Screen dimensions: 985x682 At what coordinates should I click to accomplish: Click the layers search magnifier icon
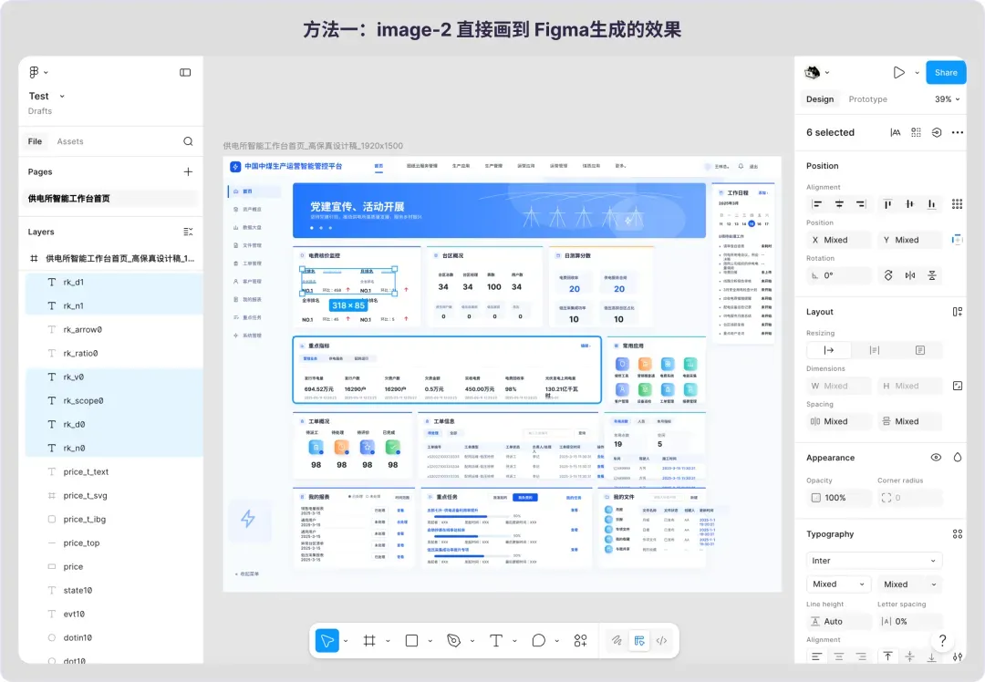(188, 141)
